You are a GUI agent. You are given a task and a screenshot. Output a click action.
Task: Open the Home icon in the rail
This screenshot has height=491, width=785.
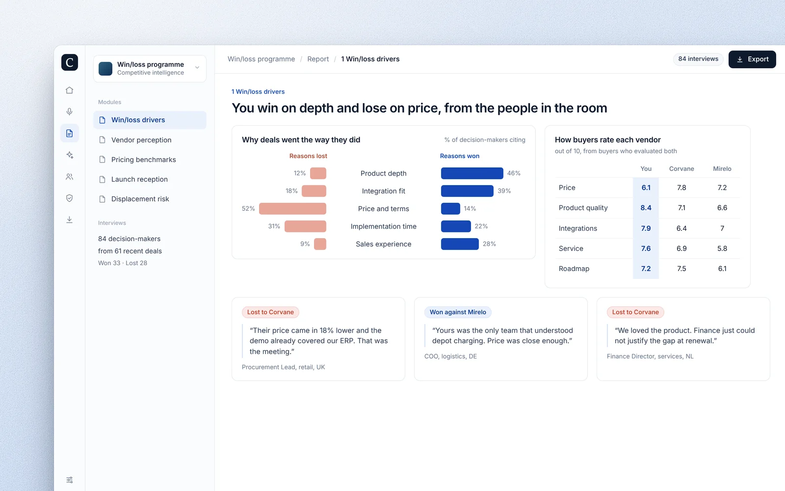tap(70, 90)
